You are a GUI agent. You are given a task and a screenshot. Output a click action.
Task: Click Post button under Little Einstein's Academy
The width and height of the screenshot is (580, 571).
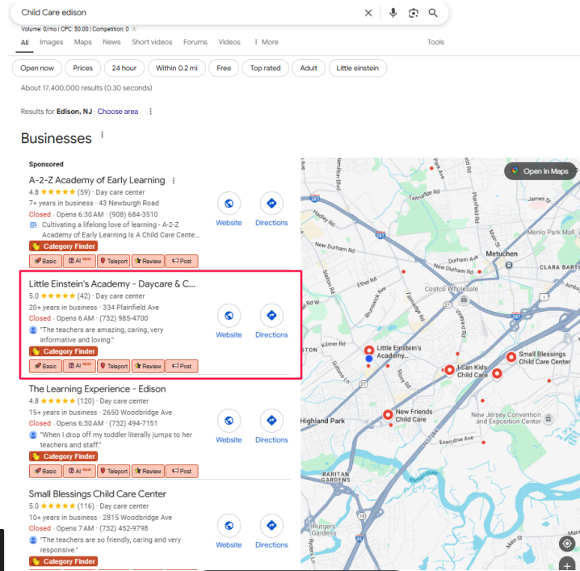click(x=182, y=366)
